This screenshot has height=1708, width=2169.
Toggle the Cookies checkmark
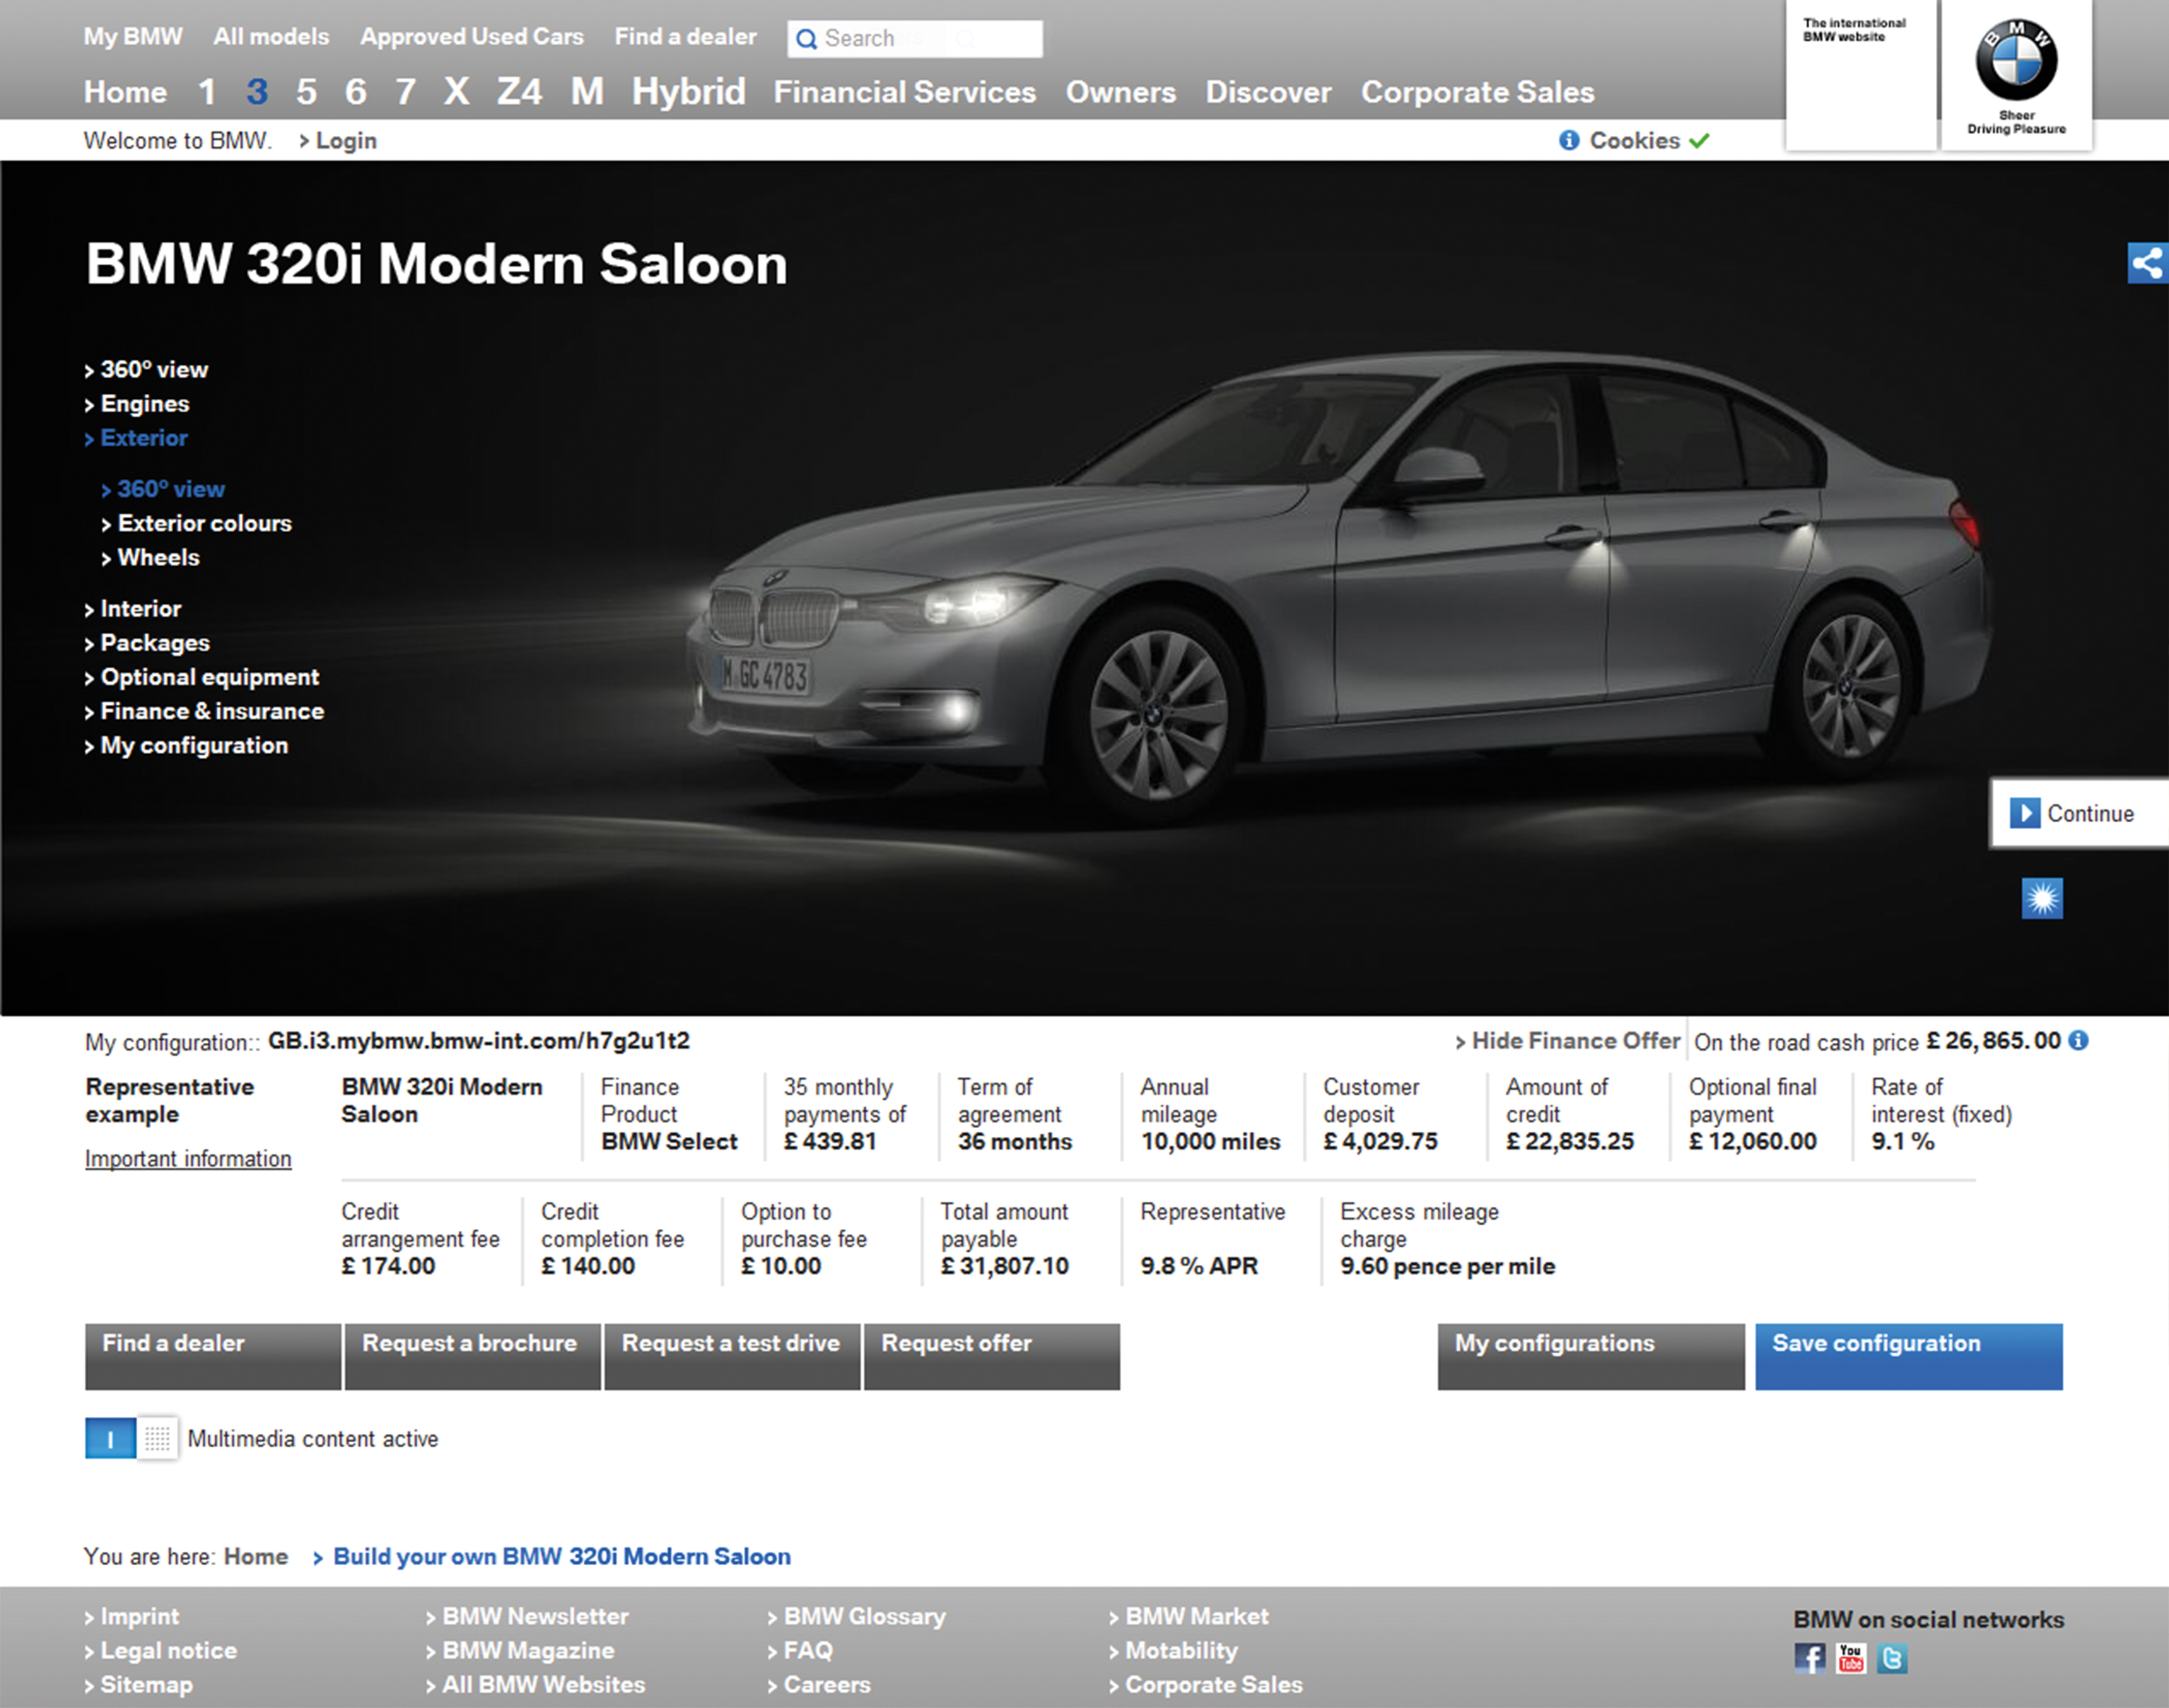(1699, 140)
